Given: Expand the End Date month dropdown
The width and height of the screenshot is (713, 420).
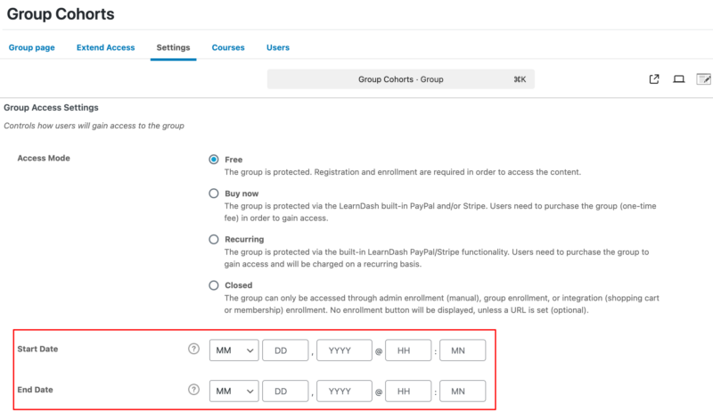Looking at the screenshot, I should click(234, 391).
